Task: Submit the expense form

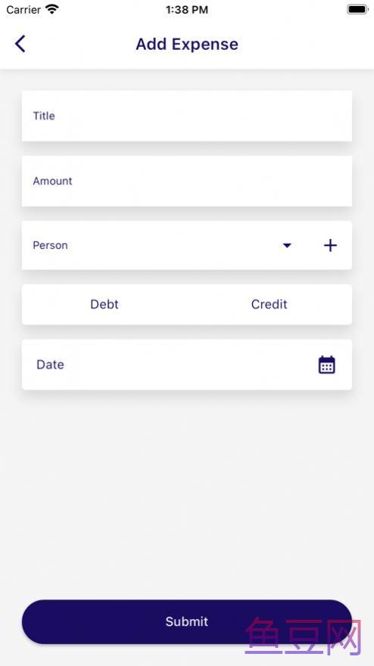Action: 187,621
